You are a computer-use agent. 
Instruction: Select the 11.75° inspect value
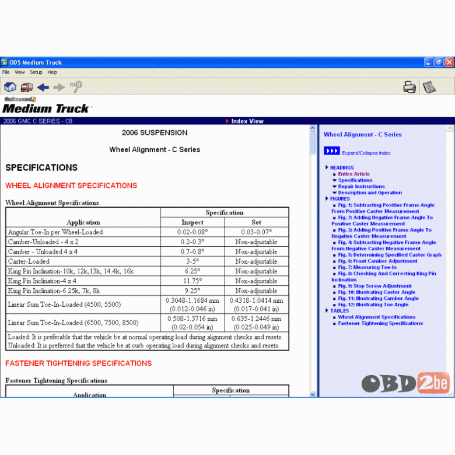pyautogui.click(x=192, y=281)
